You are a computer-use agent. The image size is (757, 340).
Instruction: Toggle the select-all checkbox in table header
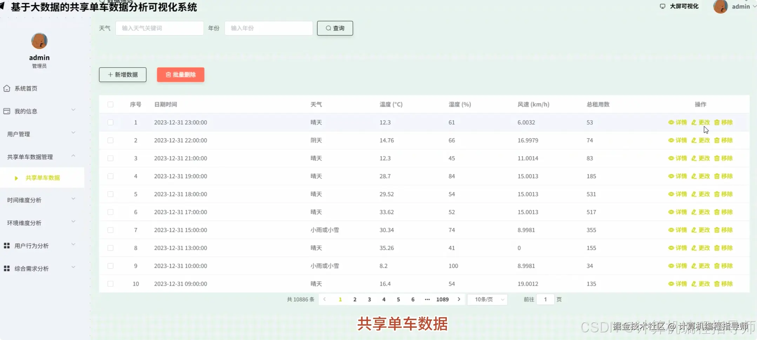point(110,104)
